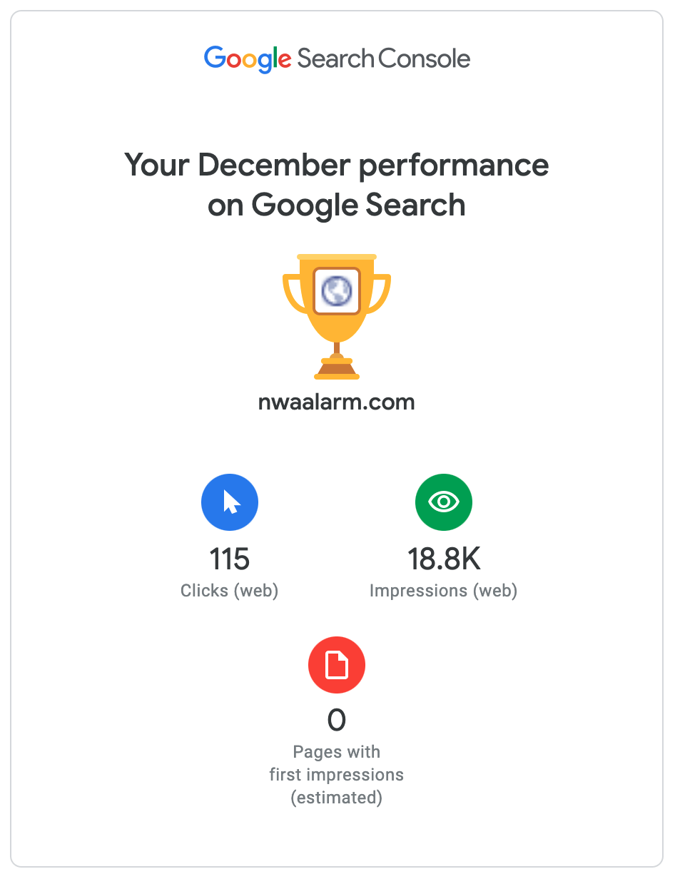Click the colorful Google logo
This screenshot has height=879, width=675.
click(247, 59)
